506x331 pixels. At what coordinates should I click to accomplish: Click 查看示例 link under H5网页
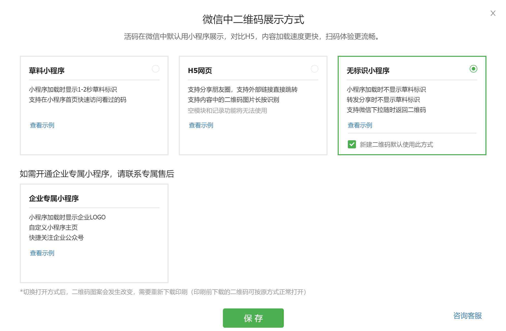[201, 125]
